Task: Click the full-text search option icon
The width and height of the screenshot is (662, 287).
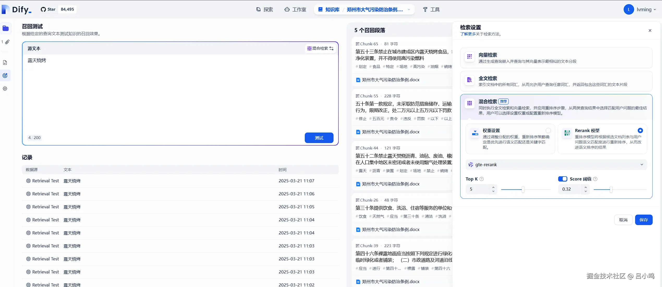Action: tap(470, 80)
